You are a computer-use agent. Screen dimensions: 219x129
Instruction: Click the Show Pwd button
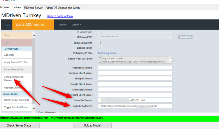click(185, 37)
